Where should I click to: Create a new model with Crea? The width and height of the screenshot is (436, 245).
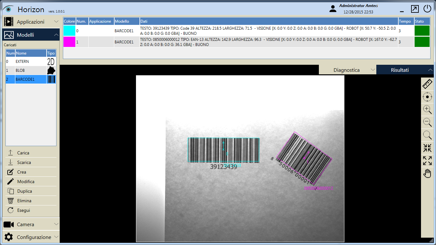pos(31,172)
